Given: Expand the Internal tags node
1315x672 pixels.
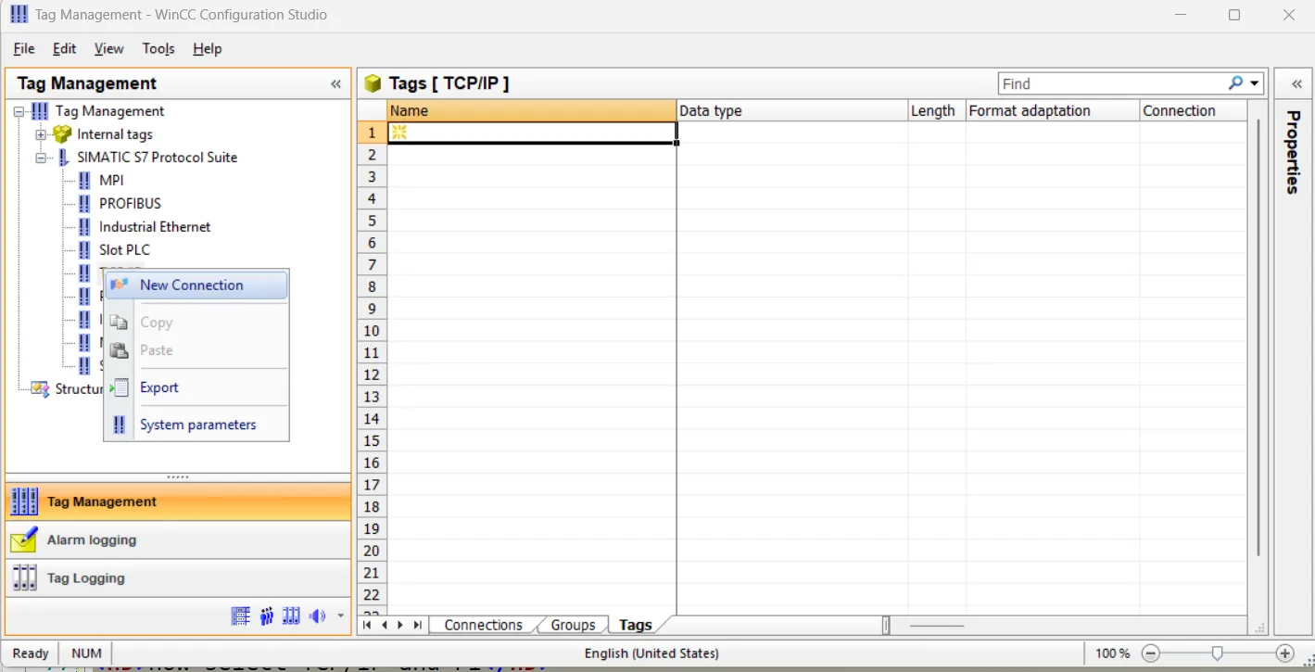Looking at the screenshot, I should pyautogui.click(x=41, y=134).
